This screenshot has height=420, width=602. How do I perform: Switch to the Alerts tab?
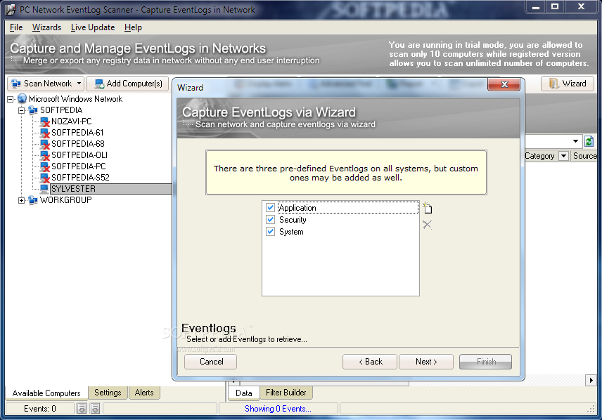pyautogui.click(x=144, y=393)
